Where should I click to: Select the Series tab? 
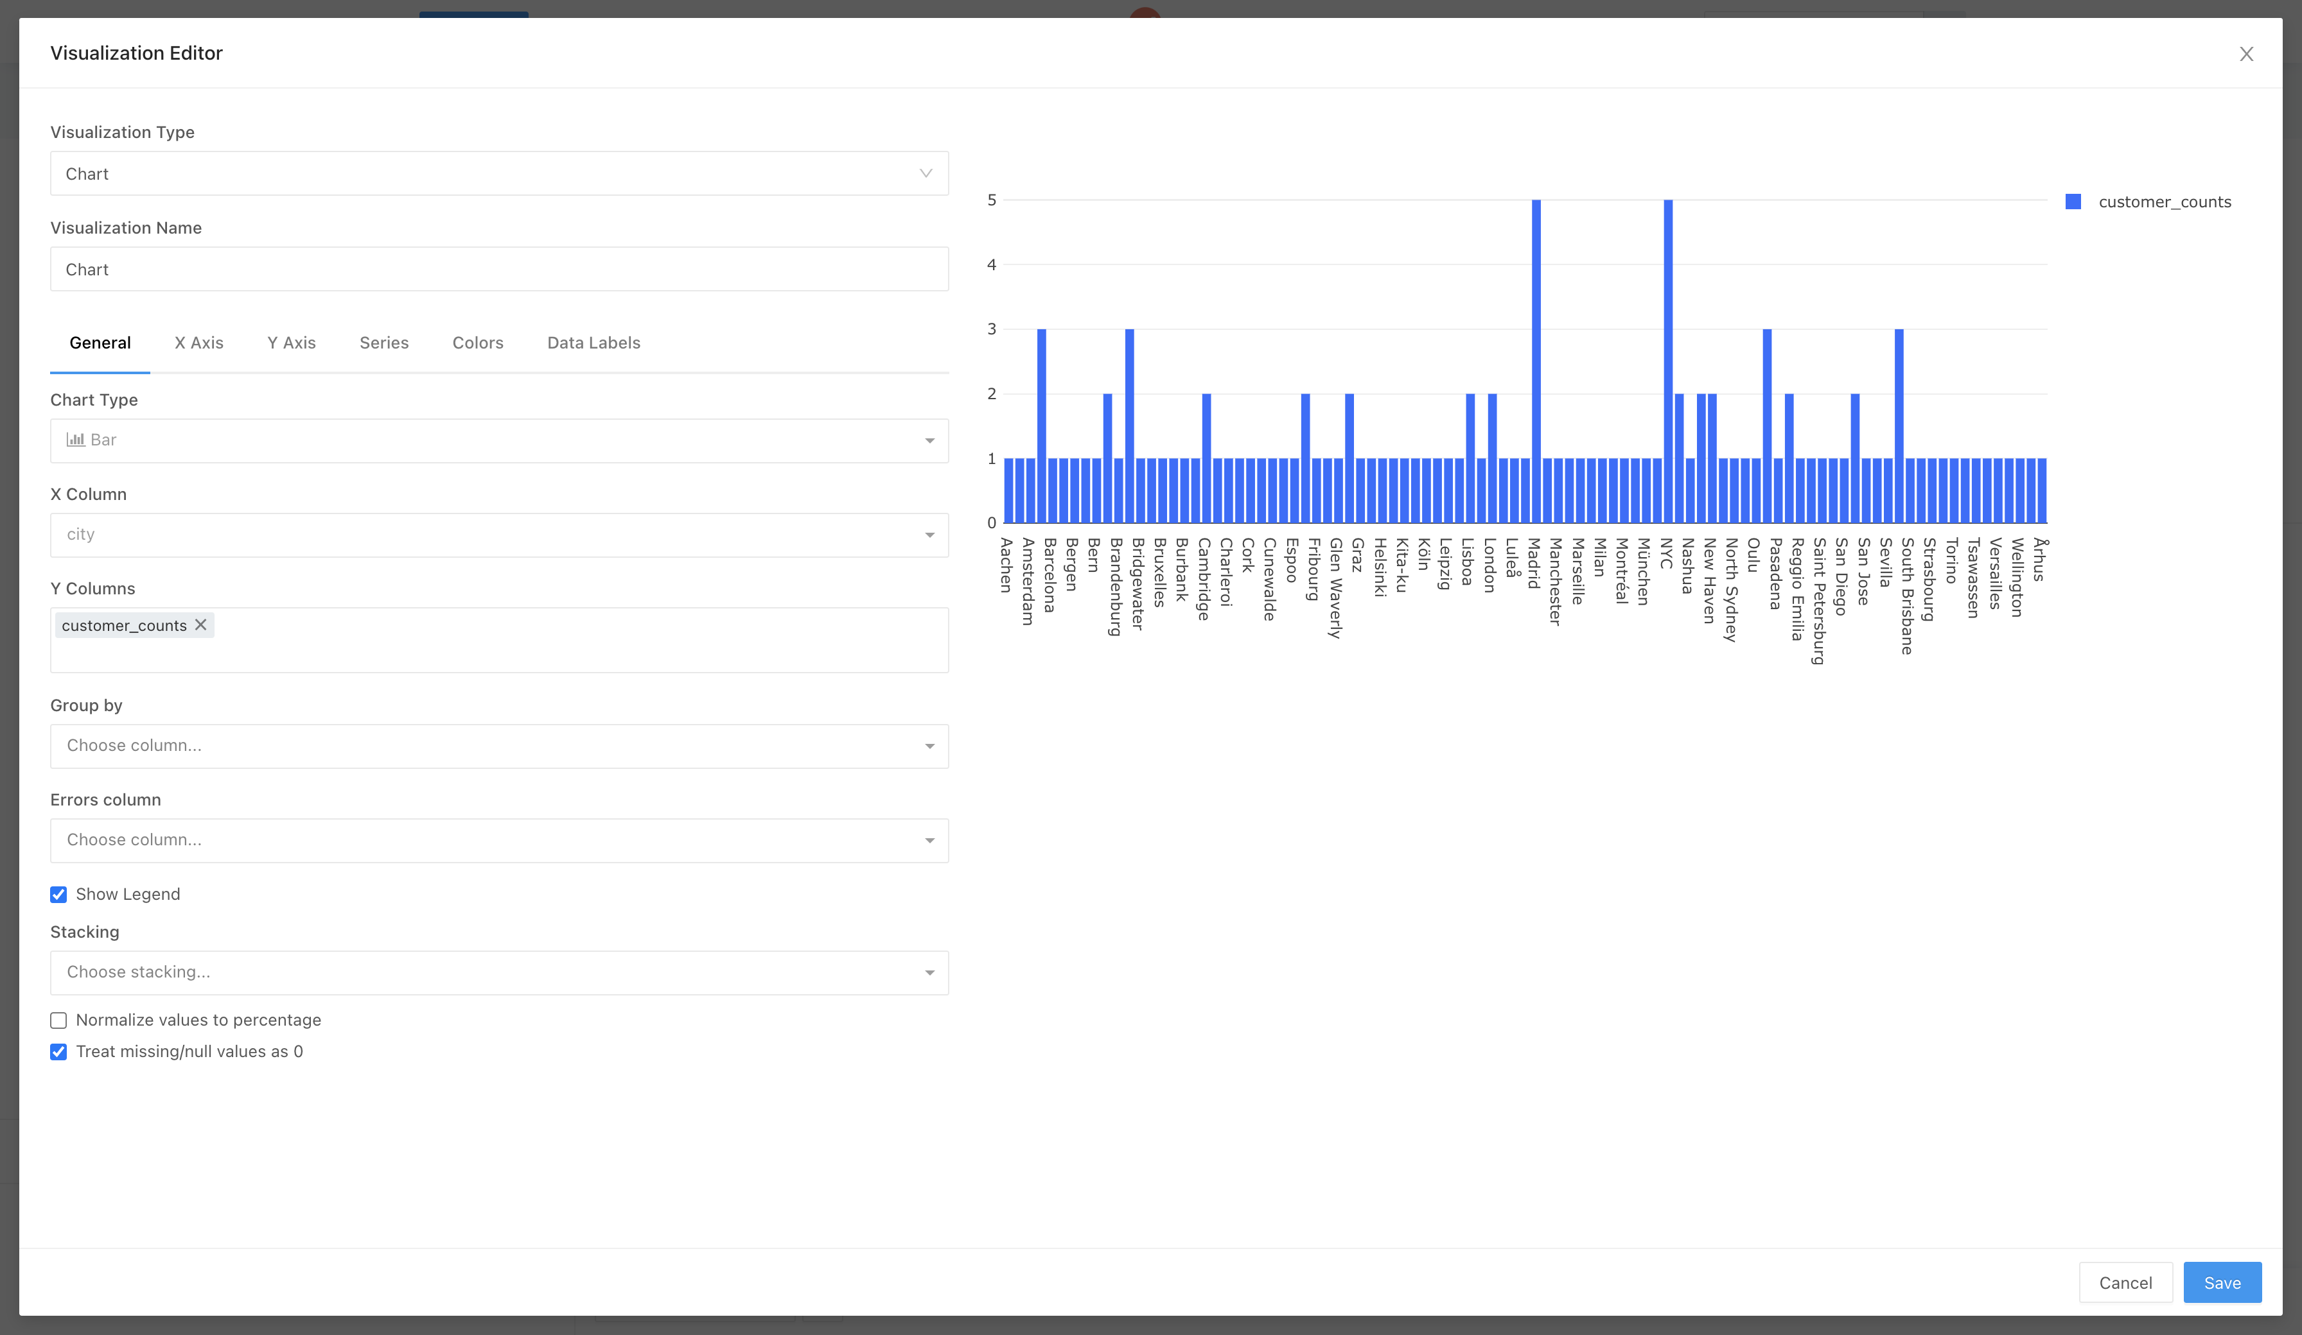tap(383, 343)
